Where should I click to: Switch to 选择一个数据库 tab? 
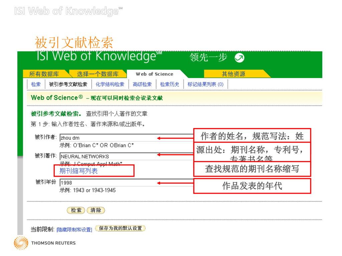(98, 74)
